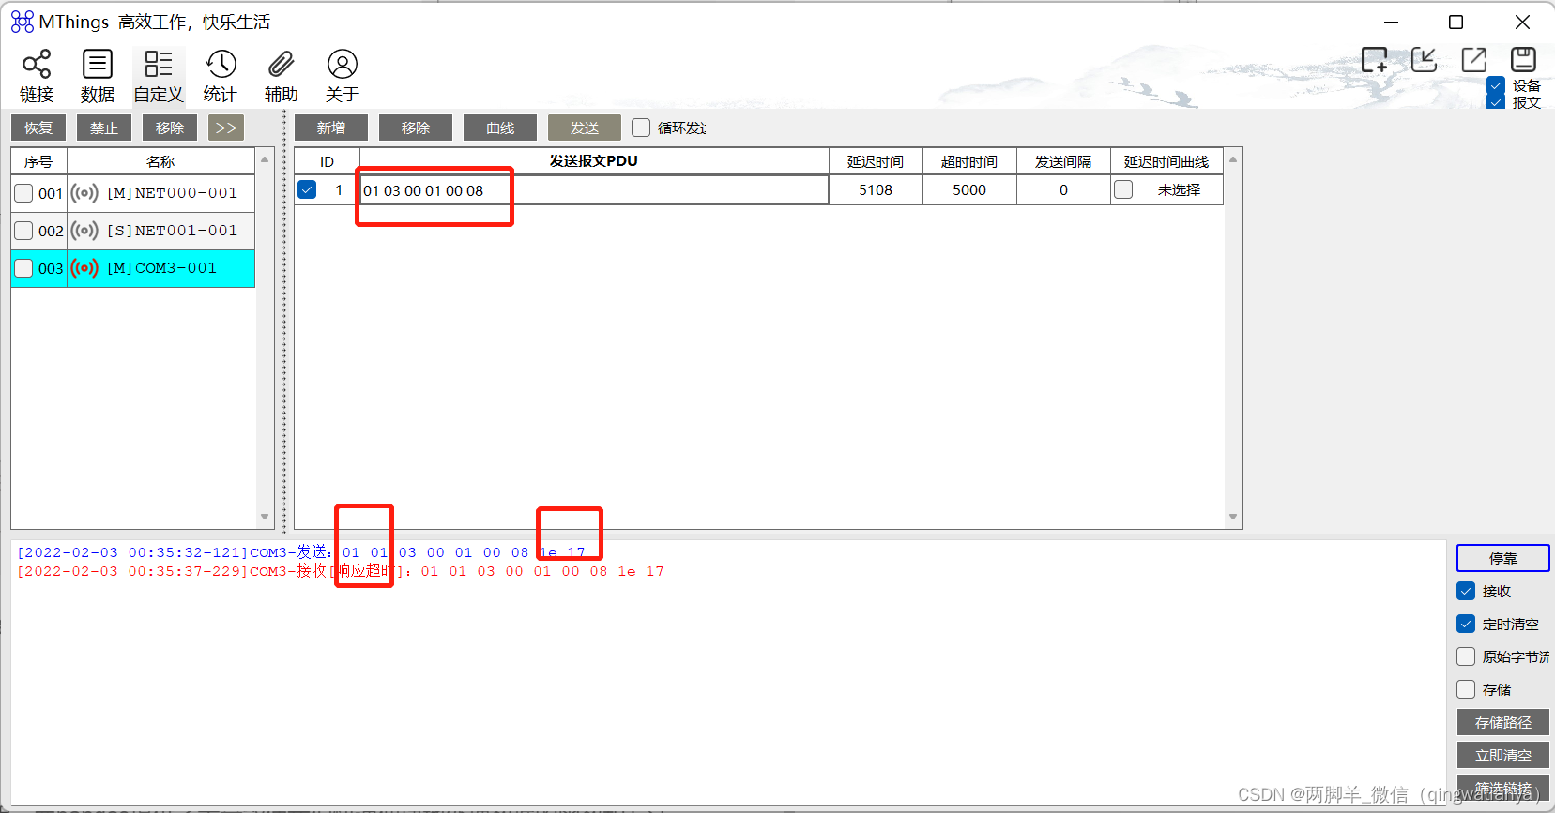Expand with the >> button
The height and width of the screenshot is (813, 1555).
coord(226,128)
